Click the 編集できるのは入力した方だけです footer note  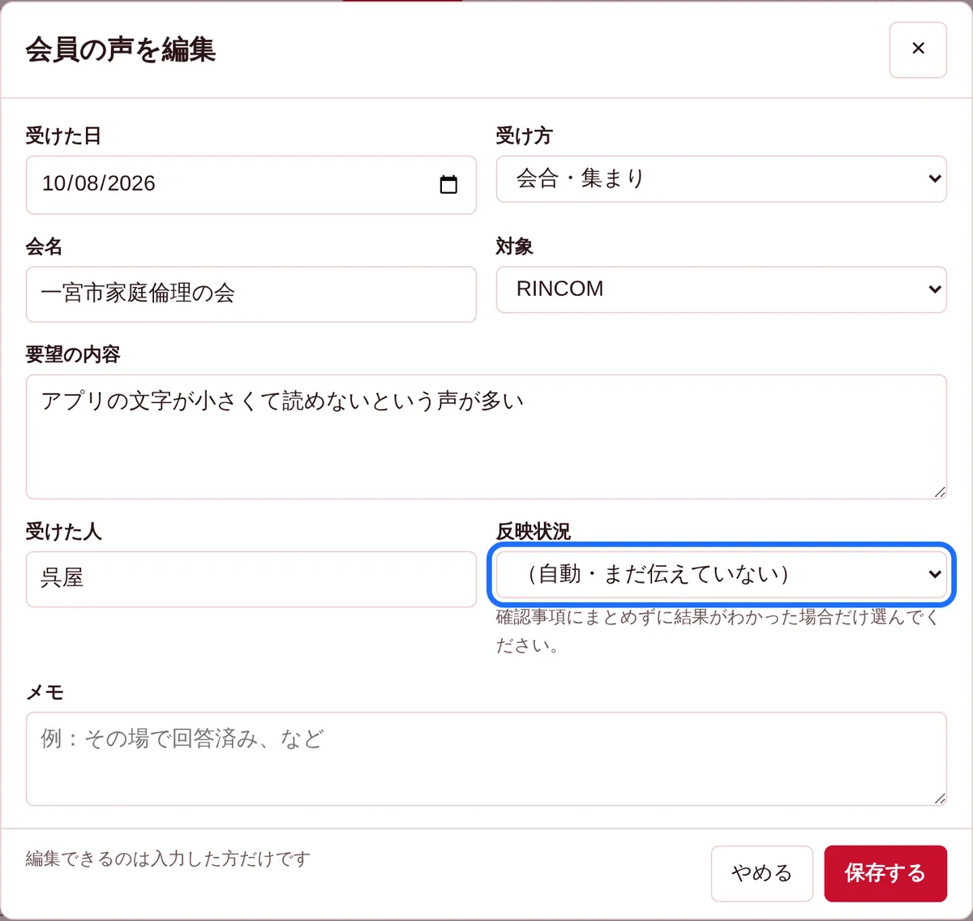pyautogui.click(x=168, y=859)
